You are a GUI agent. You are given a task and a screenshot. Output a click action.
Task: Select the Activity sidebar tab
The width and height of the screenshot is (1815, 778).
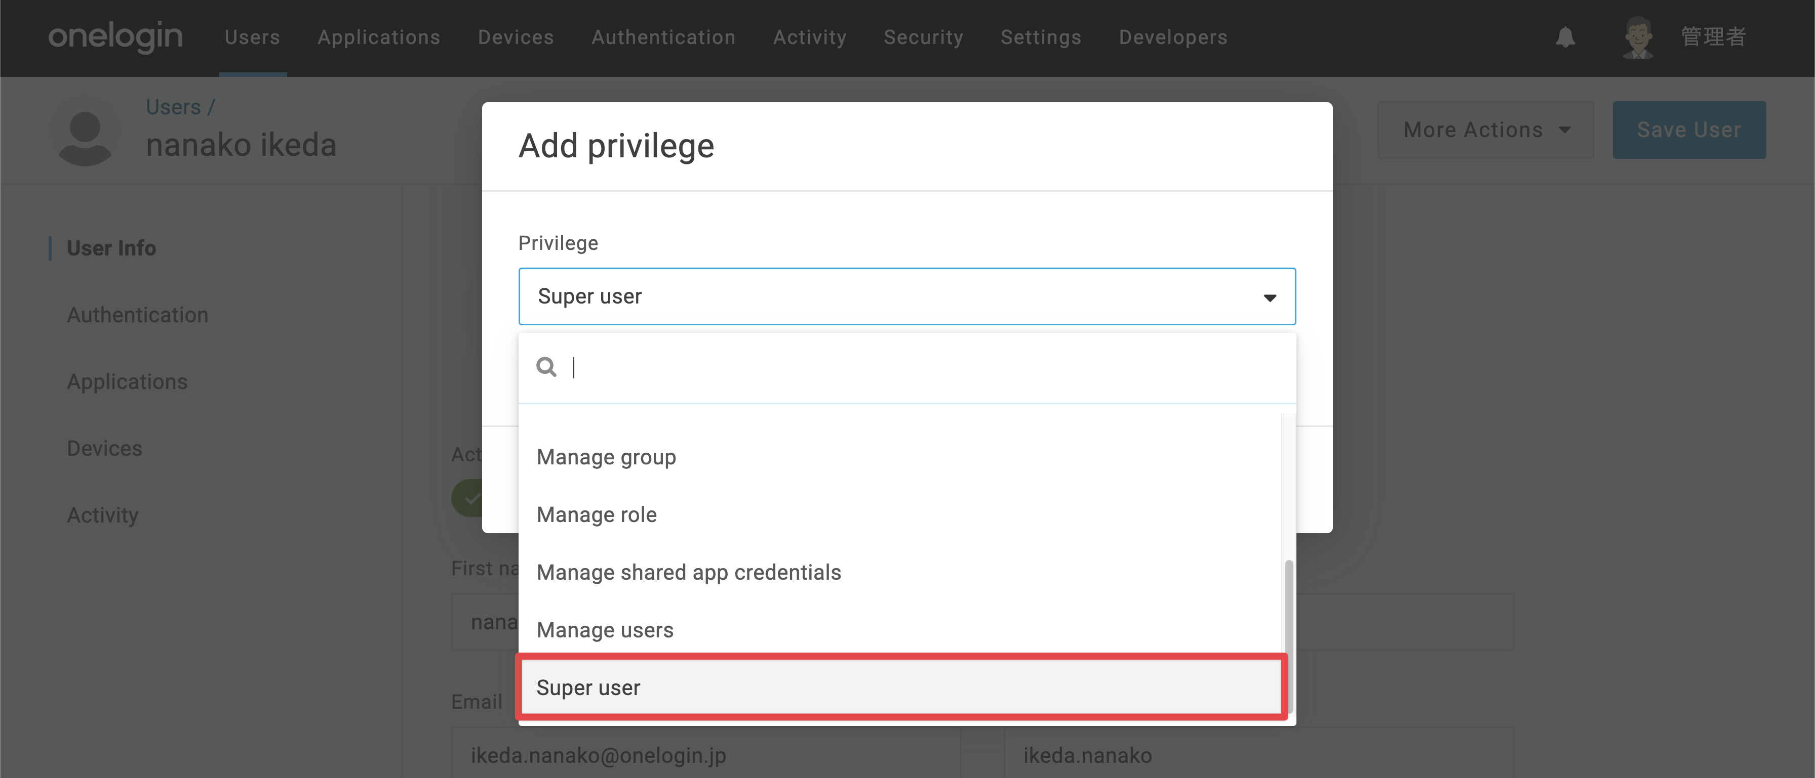coord(103,515)
